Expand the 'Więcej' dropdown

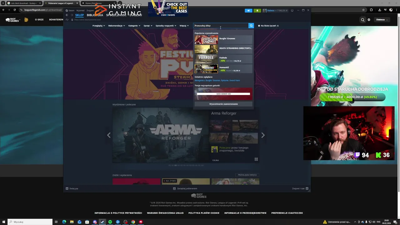tap(184, 26)
